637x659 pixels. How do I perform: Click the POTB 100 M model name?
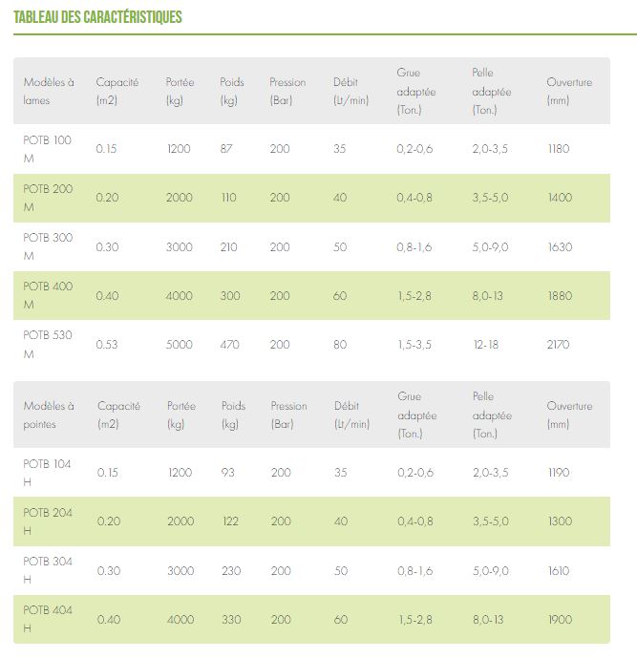coord(47,149)
